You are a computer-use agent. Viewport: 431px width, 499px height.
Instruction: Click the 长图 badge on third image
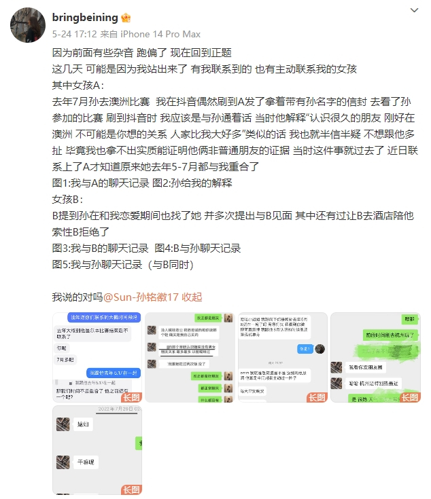click(x=317, y=397)
